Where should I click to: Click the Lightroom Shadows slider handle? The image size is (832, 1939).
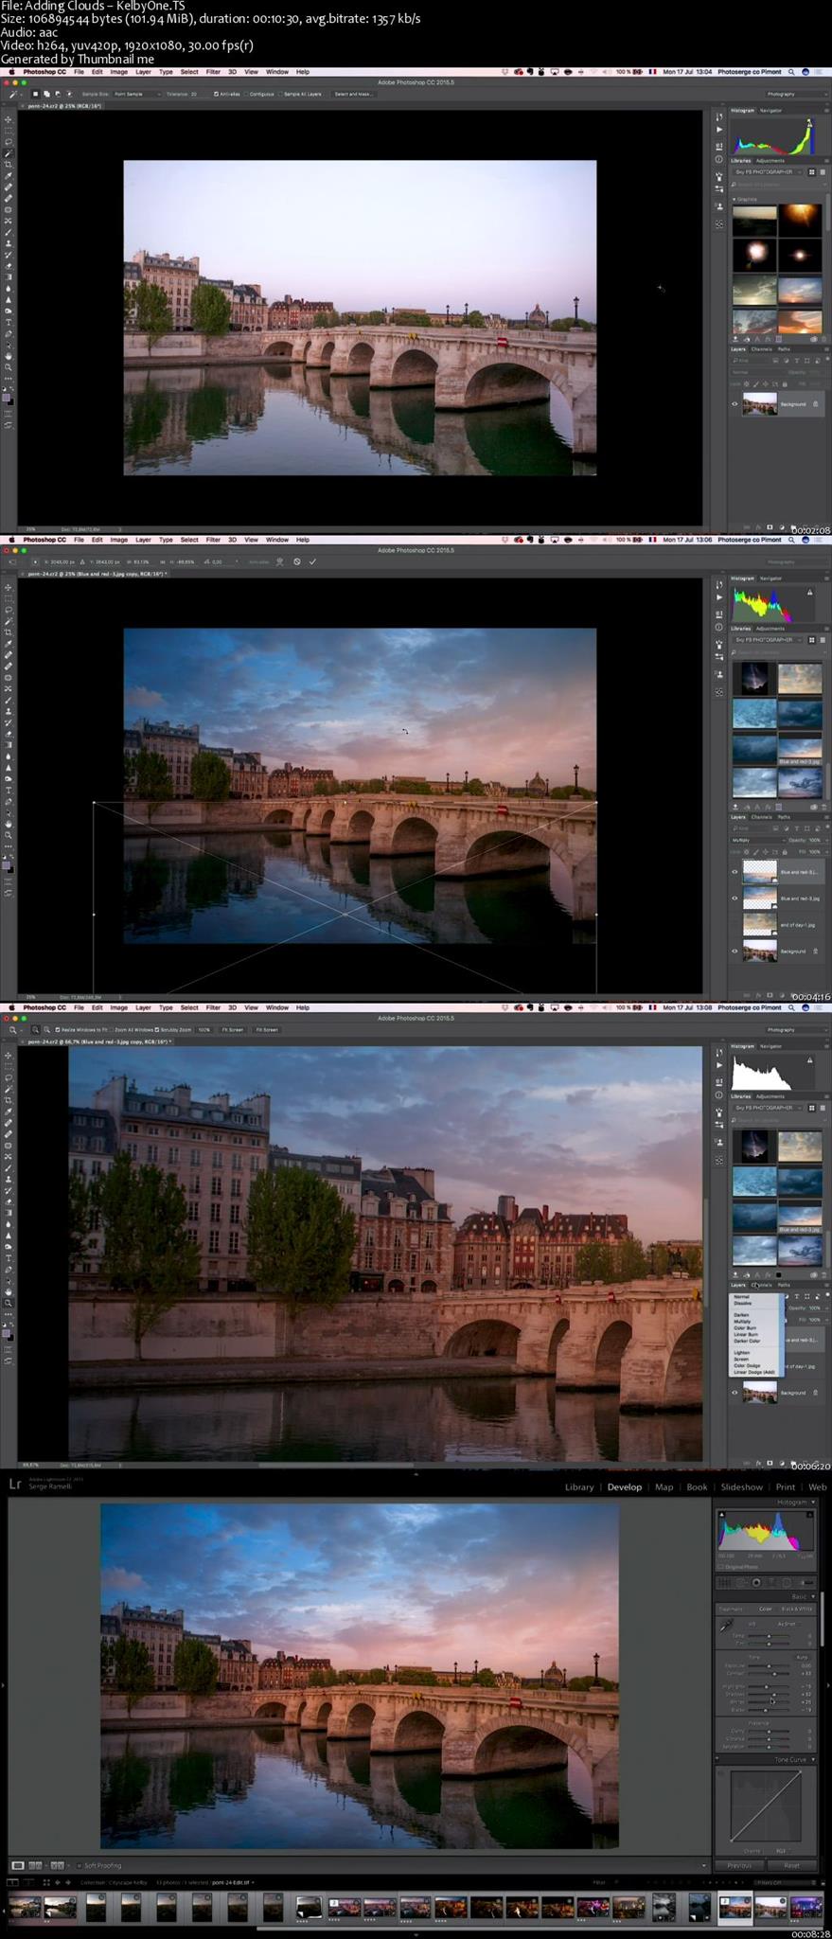coord(774,1694)
